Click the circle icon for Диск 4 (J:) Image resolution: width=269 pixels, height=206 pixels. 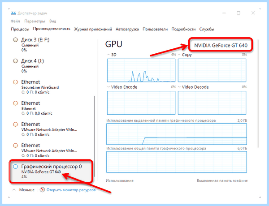tap(15, 61)
